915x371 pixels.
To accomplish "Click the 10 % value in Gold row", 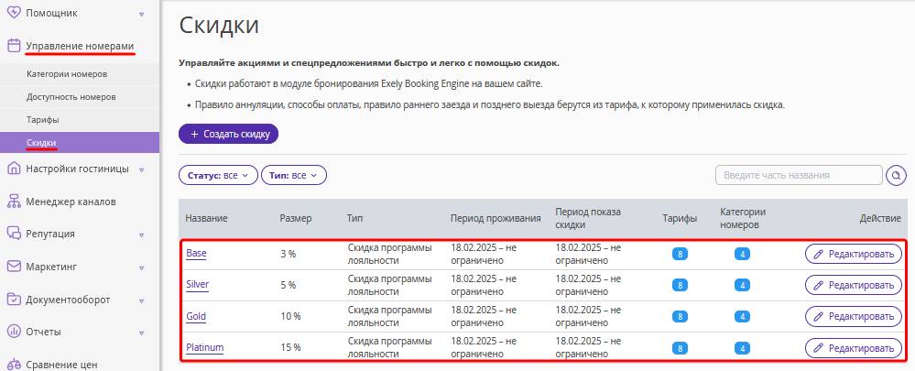I will [x=290, y=316].
